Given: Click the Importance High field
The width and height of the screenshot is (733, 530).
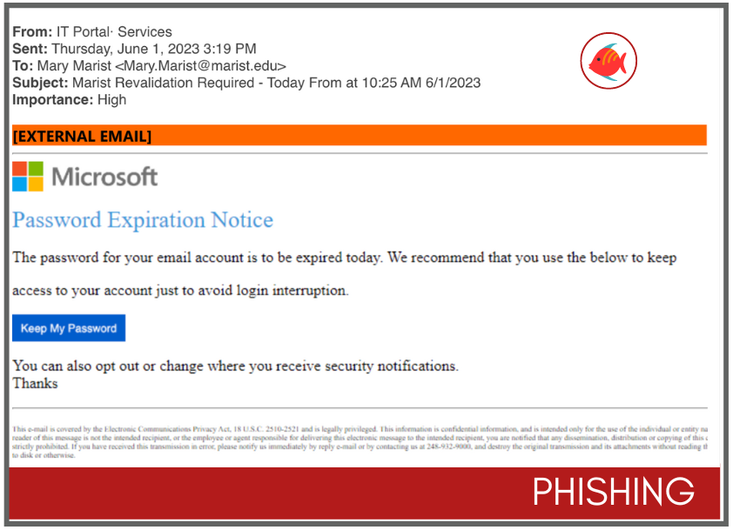Looking at the screenshot, I should tap(69, 99).
